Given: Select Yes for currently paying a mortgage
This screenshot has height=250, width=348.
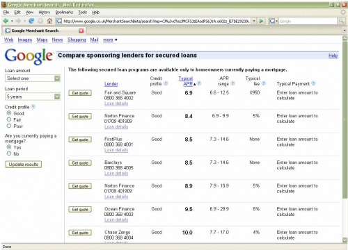Looking at the screenshot, I should tap(9, 147).
